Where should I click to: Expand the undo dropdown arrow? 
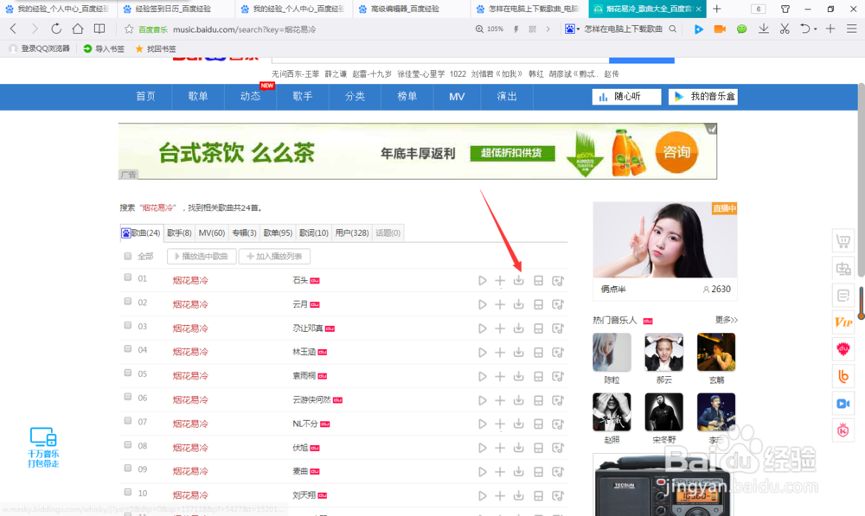point(816,29)
